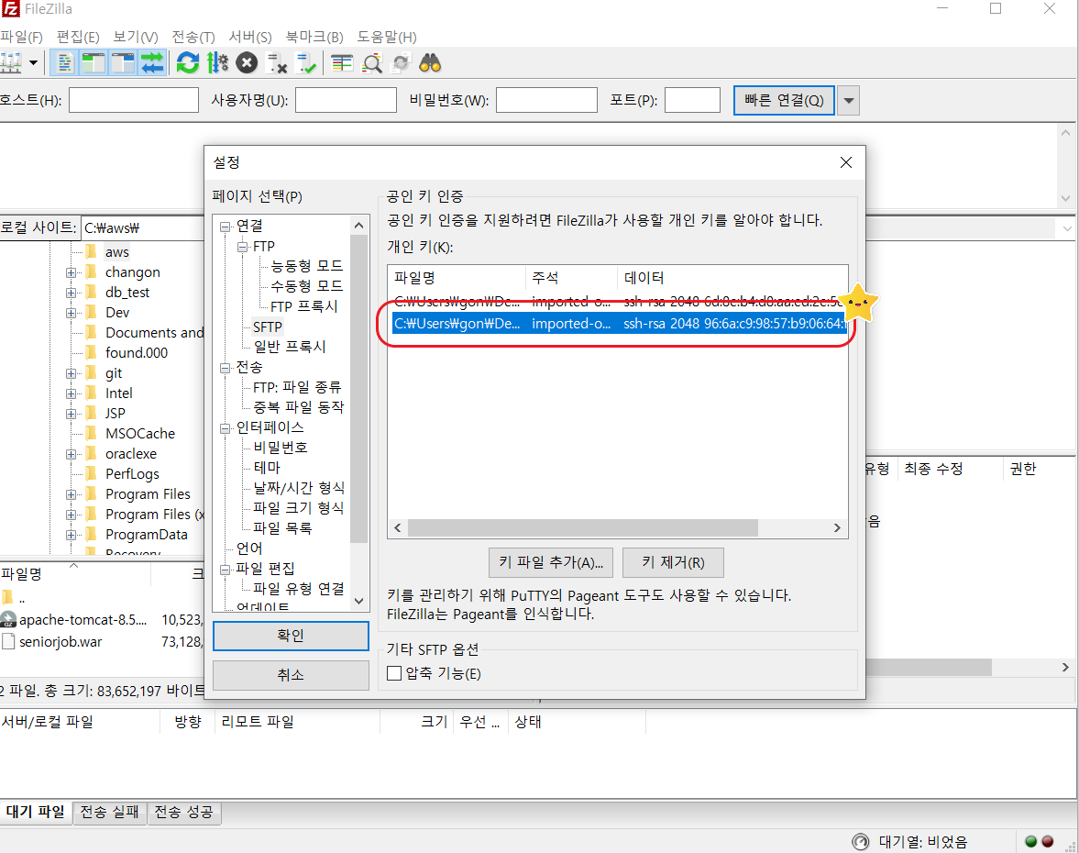Click the 확인 button
Image resolution: width=1079 pixels, height=853 pixels.
[291, 636]
